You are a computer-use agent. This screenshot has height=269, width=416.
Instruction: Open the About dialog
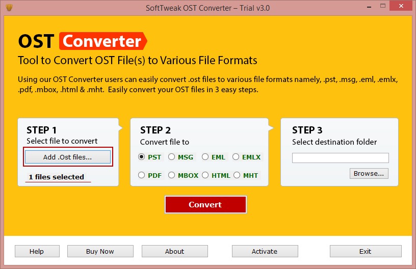(174, 251)
